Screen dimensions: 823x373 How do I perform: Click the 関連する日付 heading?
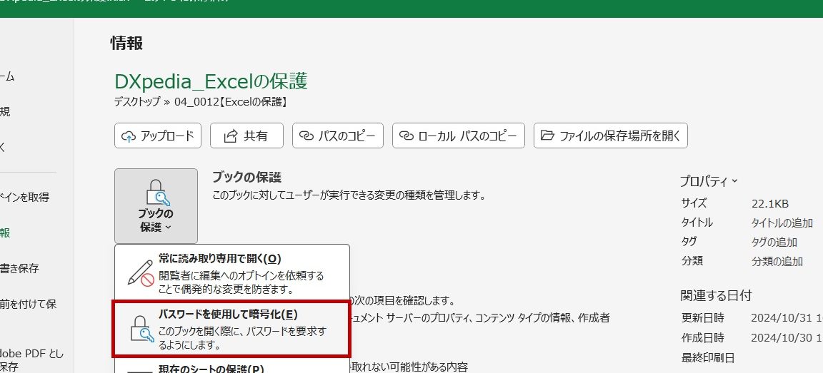(715, 295)
